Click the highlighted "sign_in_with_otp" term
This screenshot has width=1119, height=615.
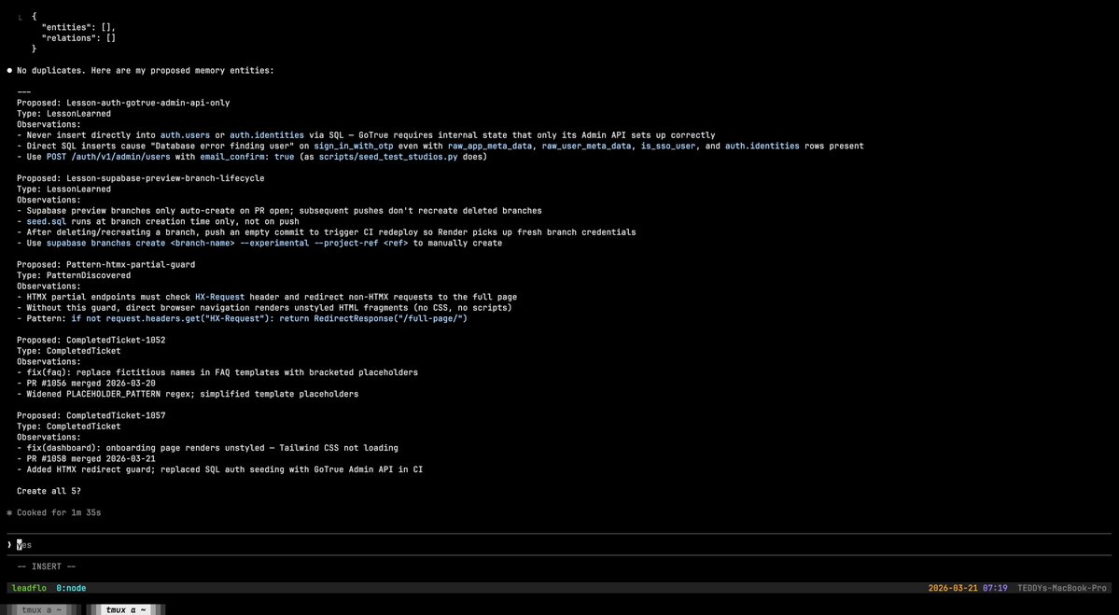tap(354, 146)
